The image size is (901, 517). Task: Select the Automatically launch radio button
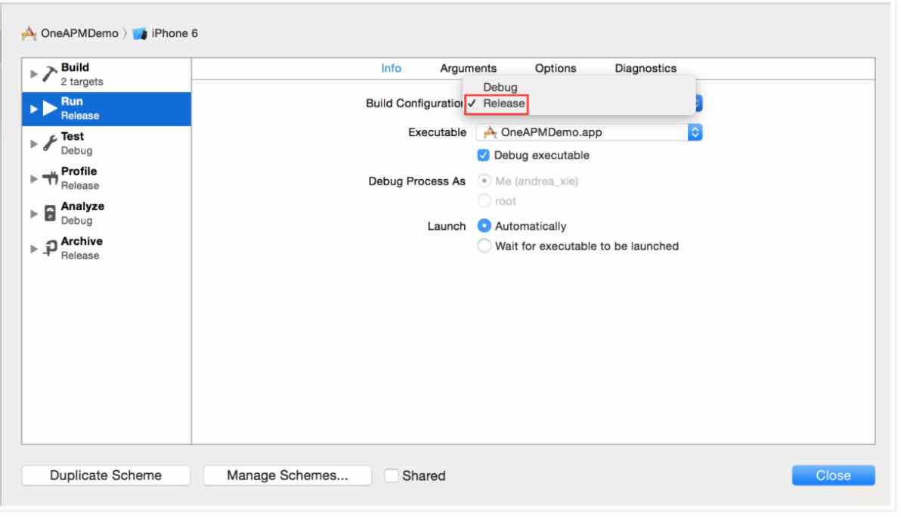tap(485, 226)
